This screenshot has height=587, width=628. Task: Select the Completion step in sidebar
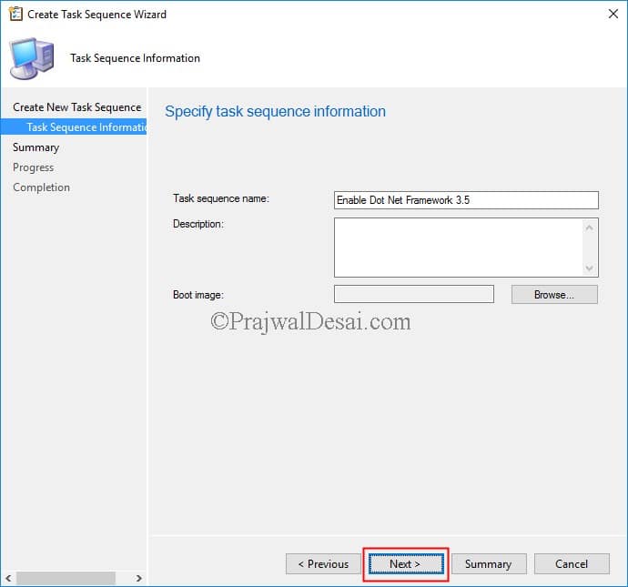click(41, 187)
